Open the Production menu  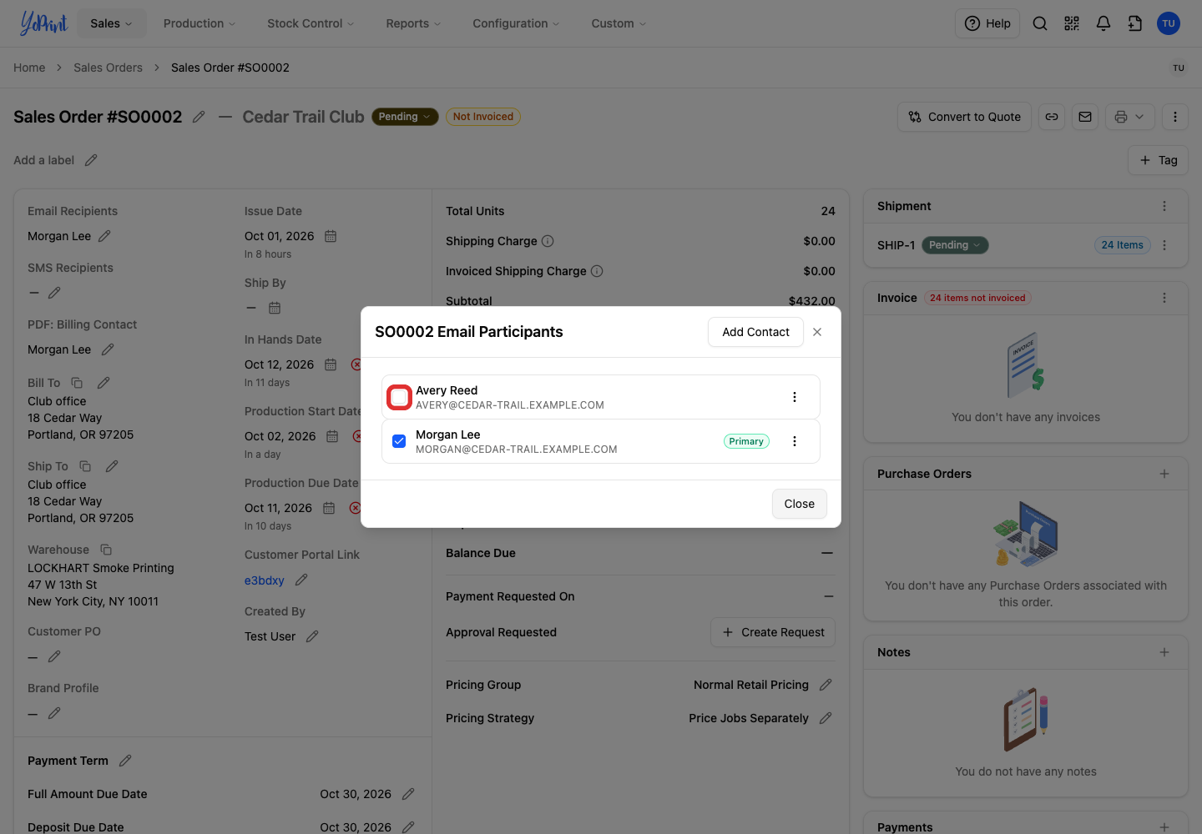pos(199,23)
